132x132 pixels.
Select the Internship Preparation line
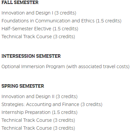(40, 112)
